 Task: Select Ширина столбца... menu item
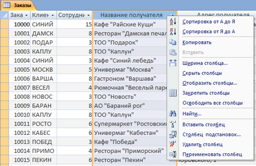[x=205, y=63]
